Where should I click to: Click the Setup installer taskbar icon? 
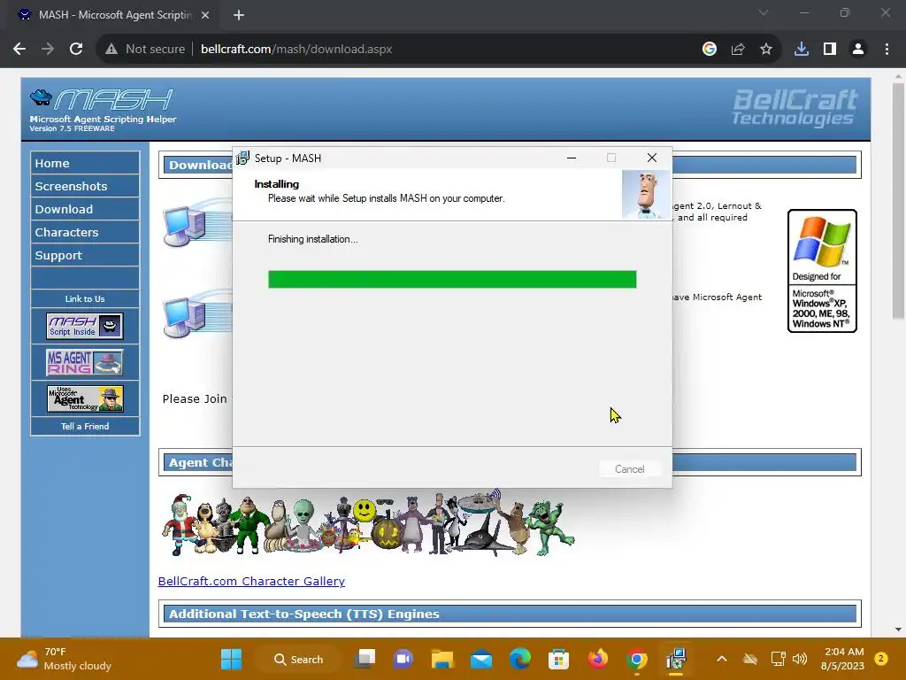(675, 659)
